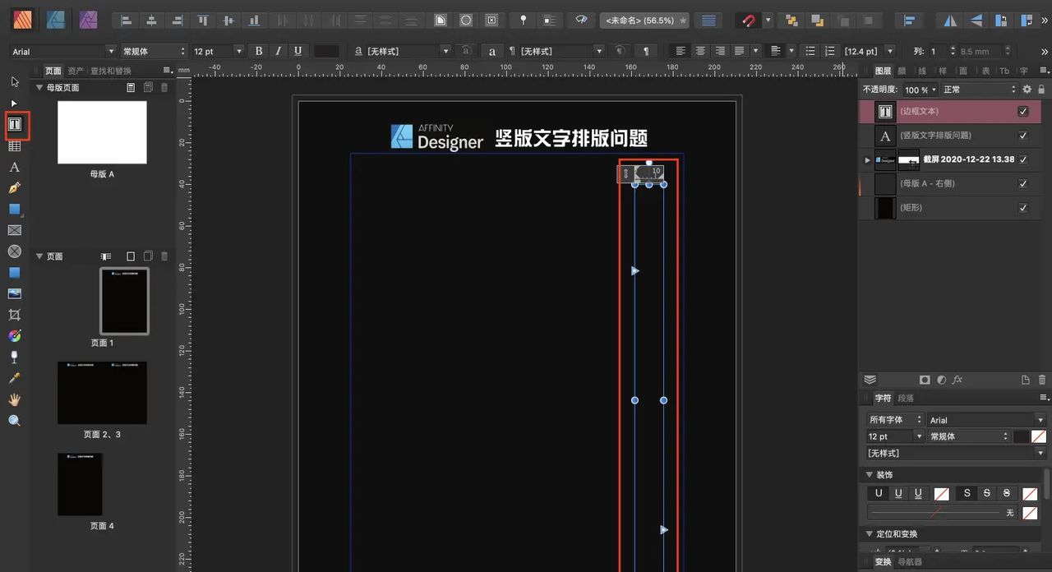1052x572 pixels.
Task: Uncheck visibility of the (矩形) layer
Action: (1023, 208)
